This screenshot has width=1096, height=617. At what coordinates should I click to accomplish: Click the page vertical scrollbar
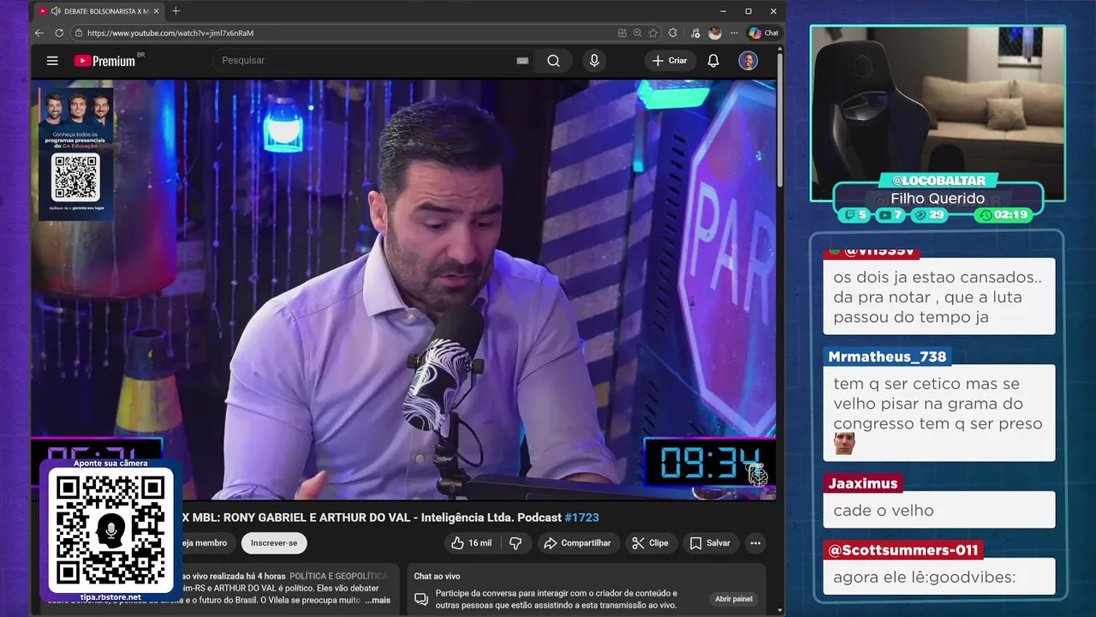coord(780,120)
